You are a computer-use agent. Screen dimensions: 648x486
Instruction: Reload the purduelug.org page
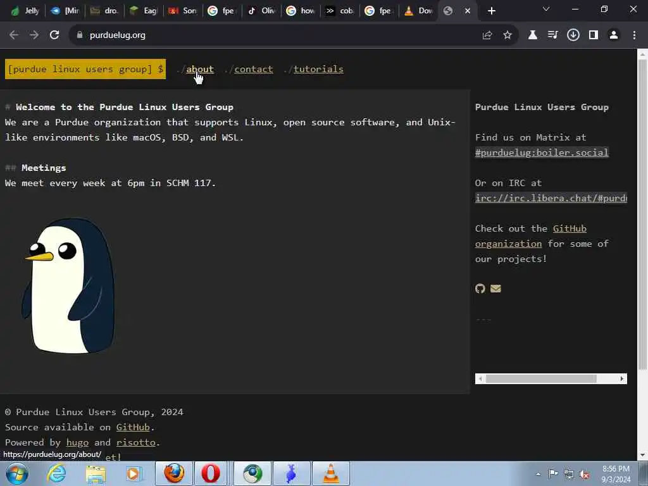pos(54,35)
